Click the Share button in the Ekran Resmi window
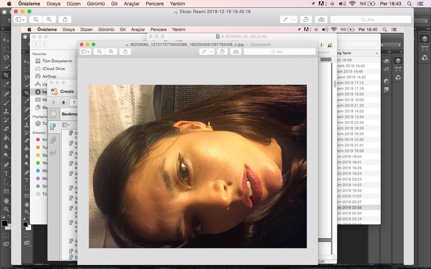This screenshot has height=269, width=431. (65, 20)
